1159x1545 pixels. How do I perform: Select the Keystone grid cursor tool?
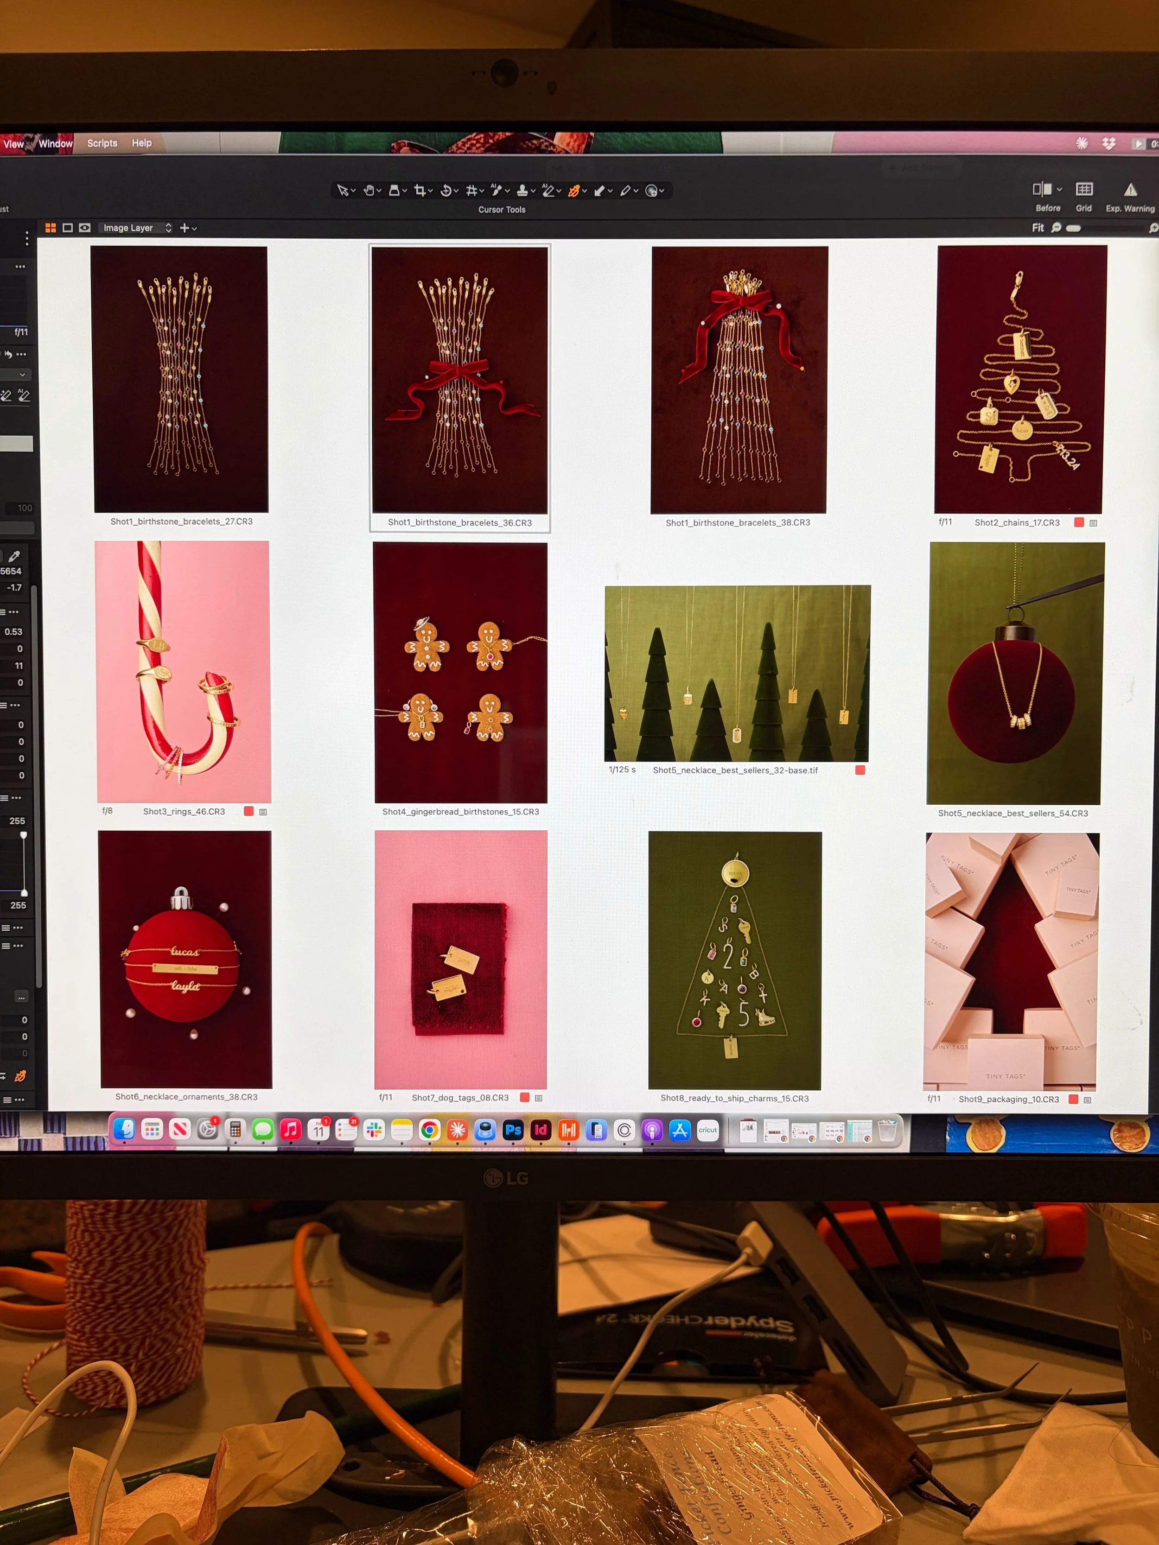point(471,191)
